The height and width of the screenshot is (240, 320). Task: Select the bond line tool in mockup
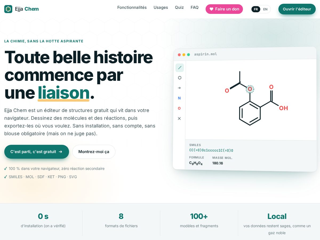[x=179, y=68]
